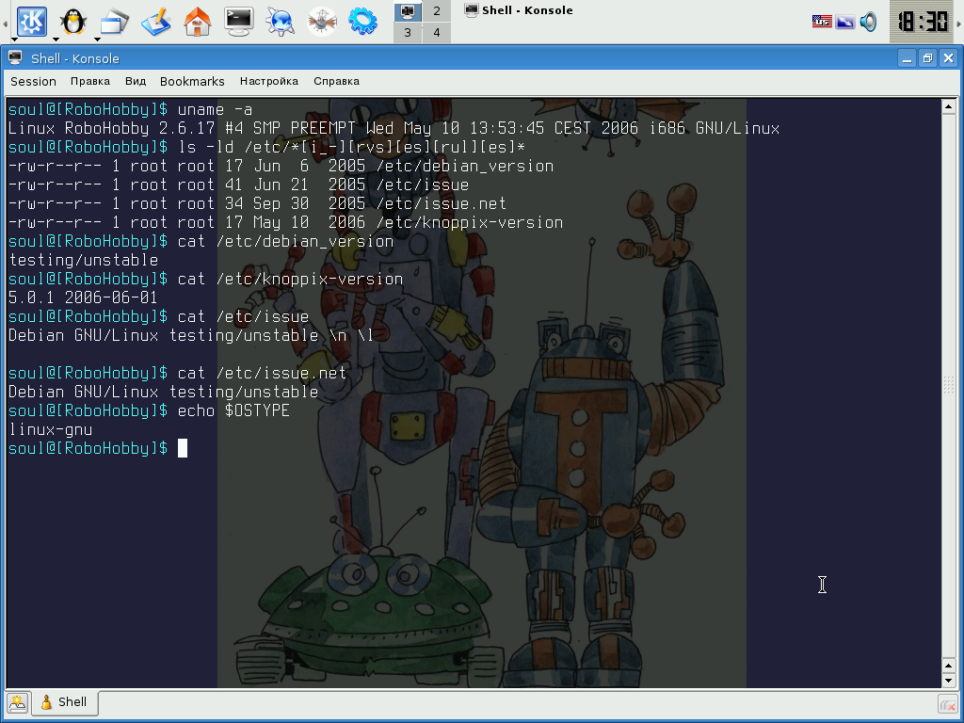Screen dimensions: 964x723
Task: Open the Home folder icon
Action: (198, 22)
